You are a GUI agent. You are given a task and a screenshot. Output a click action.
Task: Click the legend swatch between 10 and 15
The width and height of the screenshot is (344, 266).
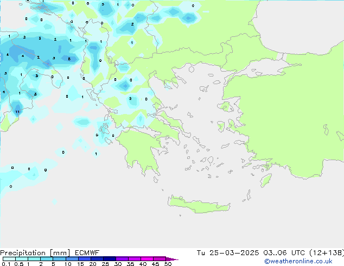tap(72, 259)
